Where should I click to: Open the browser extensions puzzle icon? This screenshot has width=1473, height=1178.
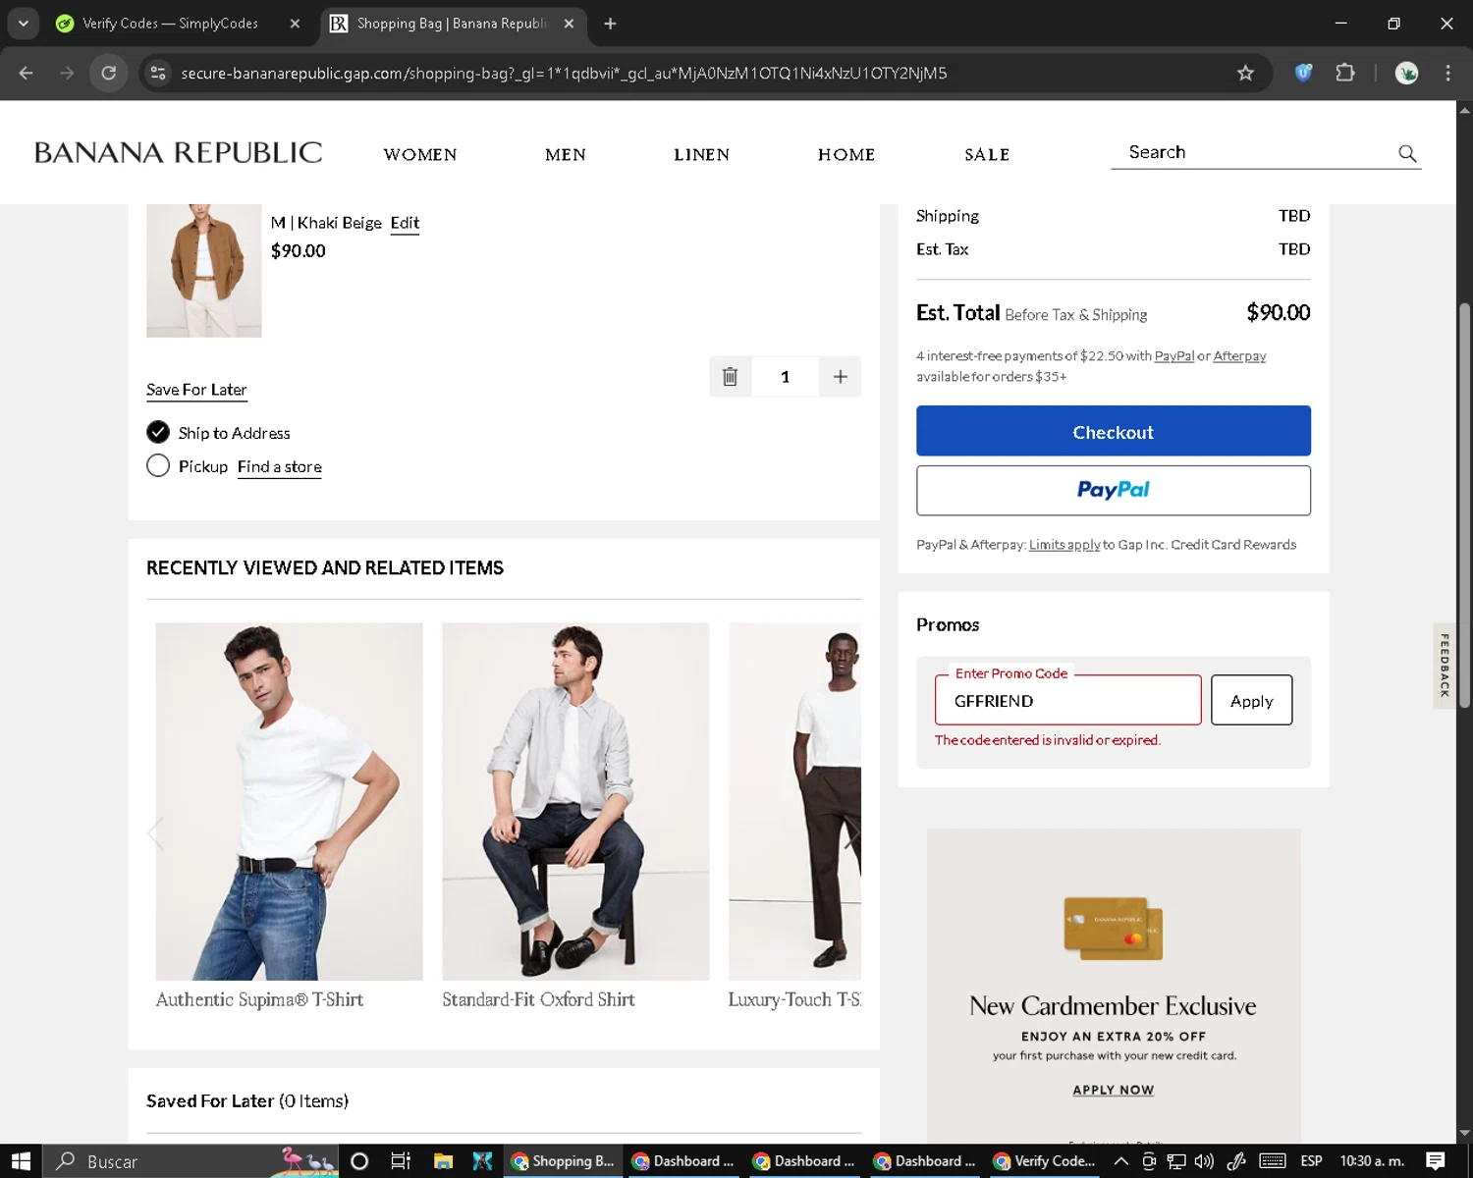coord(1345,73)
